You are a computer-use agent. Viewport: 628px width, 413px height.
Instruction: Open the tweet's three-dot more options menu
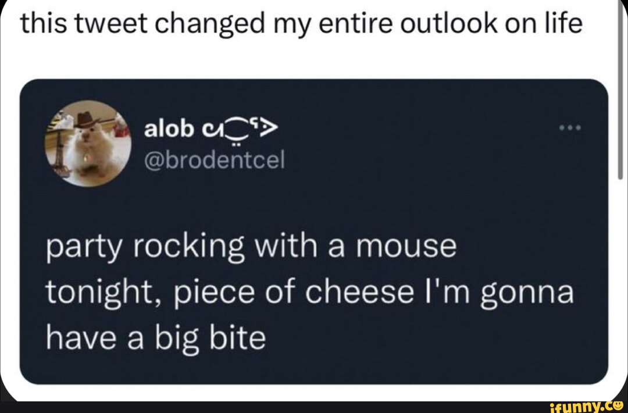pos(570,127)
